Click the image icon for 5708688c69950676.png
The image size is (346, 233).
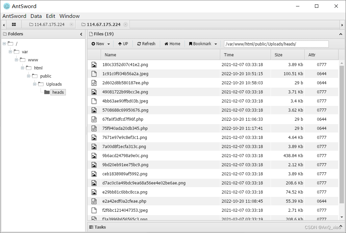coord(94,110)
